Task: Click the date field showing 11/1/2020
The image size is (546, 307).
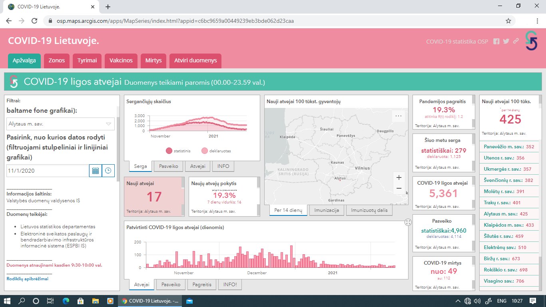Action: [48, 171]
